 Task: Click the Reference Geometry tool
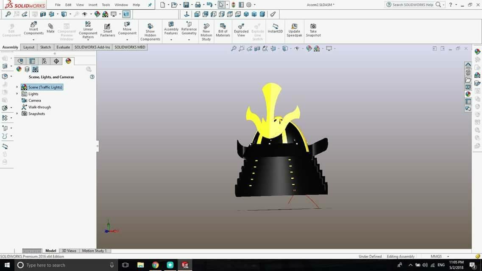click(x=189, y=28)
